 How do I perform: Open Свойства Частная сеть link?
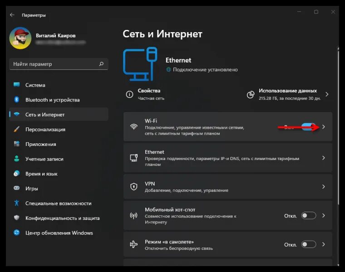[145, 94]
